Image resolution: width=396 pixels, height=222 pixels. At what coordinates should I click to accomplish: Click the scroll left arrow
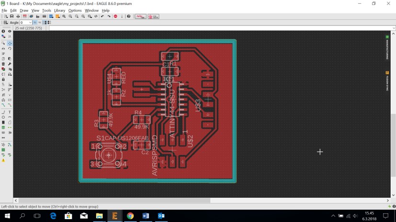pyautogui.click(x=16, y=201)
